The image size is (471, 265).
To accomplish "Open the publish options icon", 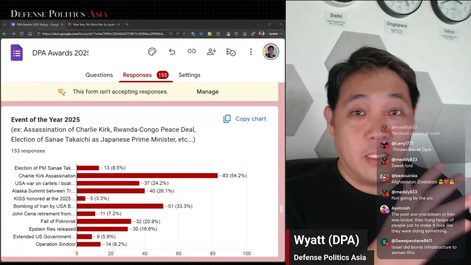I will tap(231, 52).
